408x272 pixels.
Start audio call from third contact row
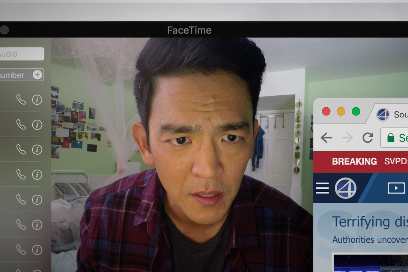point(21,150)
